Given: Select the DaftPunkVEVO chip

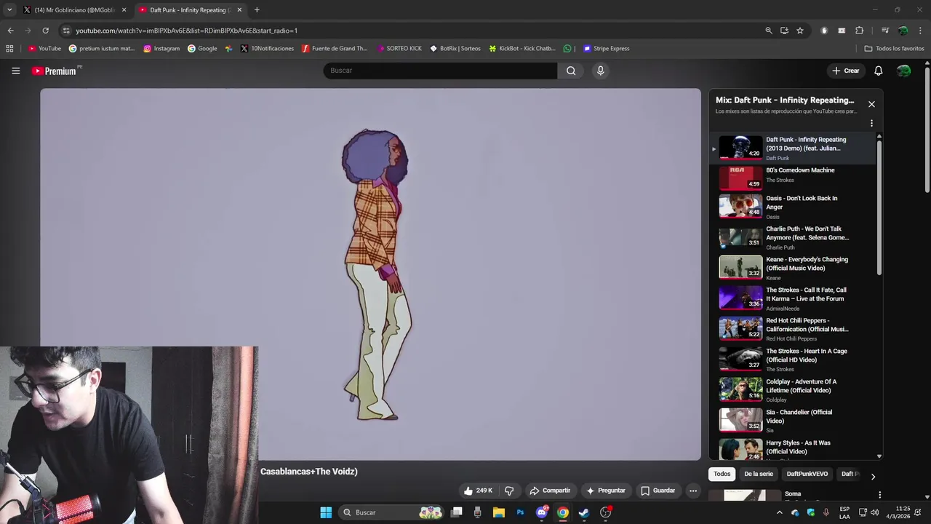Looking at the screenshot, I should click(x=807, y=474).
